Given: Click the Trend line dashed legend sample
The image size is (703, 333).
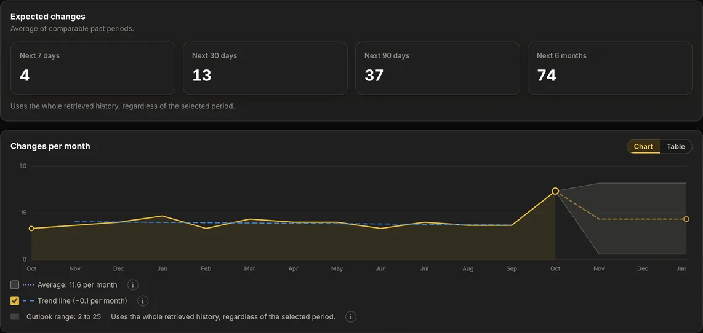Looking at the screenshot, I should coord(28,301).
